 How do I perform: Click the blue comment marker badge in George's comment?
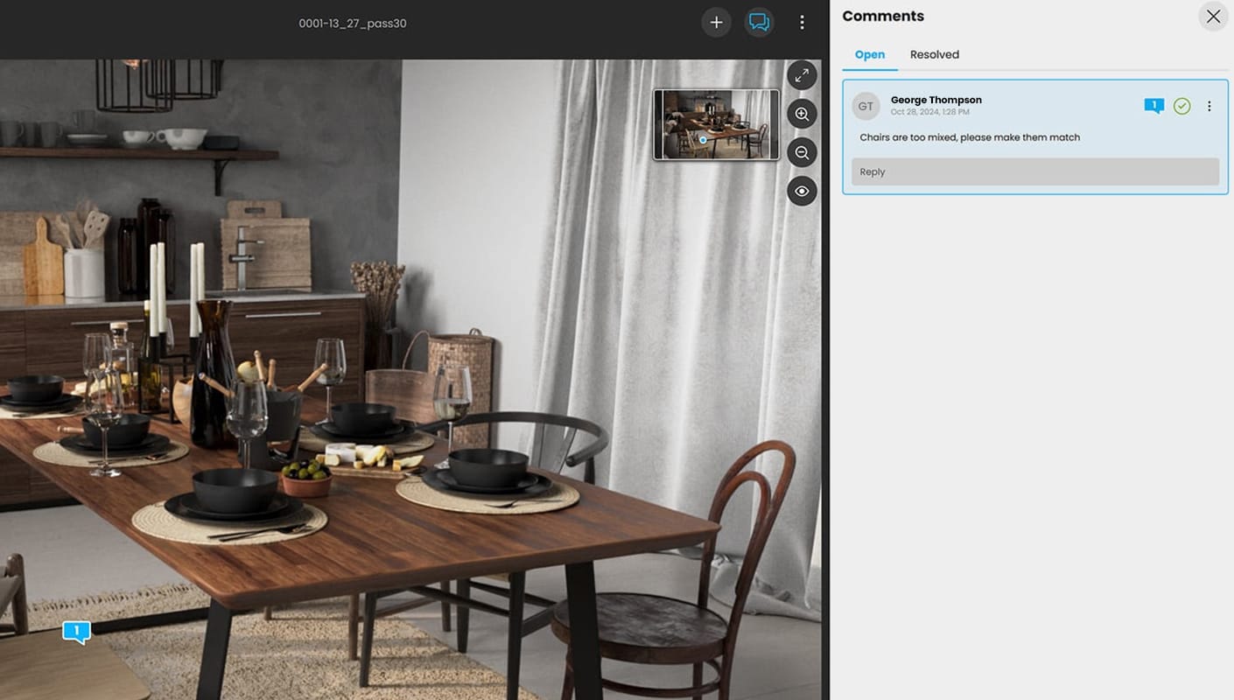click(1154, 107)
